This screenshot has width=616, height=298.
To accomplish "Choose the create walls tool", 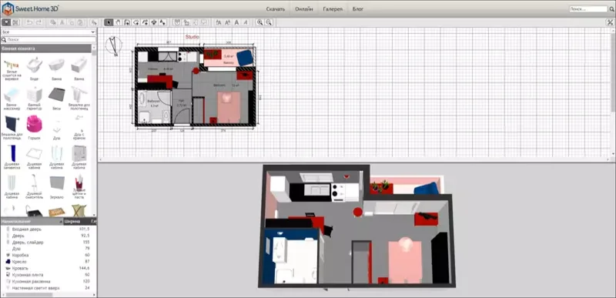I will pyautogui.click(x=126, y=23).
